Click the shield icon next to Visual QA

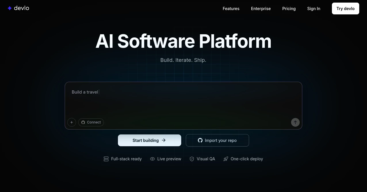click(x=192, y=159)
